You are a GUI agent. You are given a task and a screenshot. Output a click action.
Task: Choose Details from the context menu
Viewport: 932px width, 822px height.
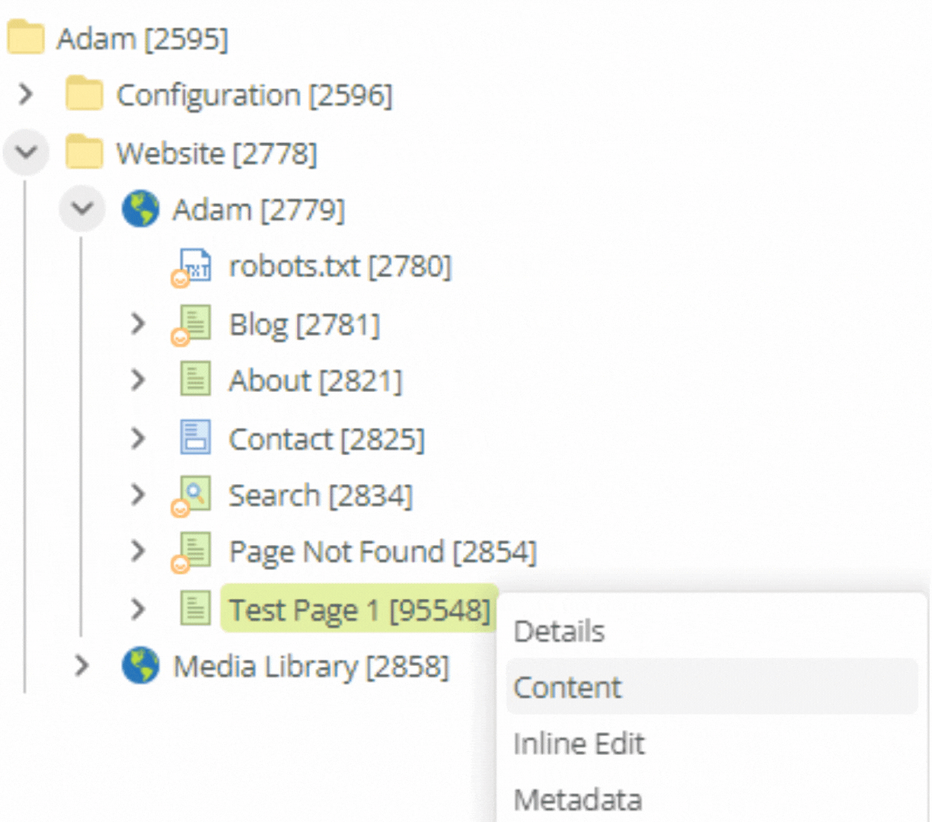pyautogui.click(x=560, y=630)
